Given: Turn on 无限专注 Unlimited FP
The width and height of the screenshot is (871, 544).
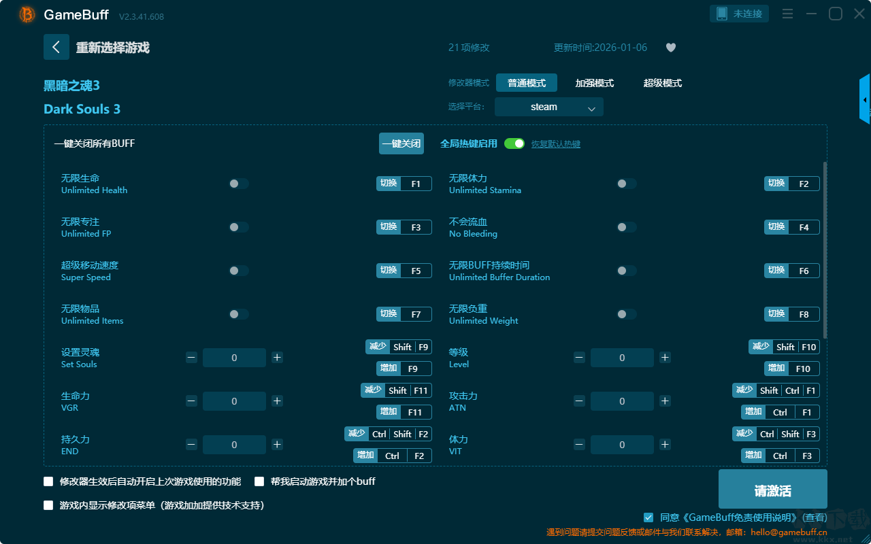Looking at the screenshot, I should [239, 227].
